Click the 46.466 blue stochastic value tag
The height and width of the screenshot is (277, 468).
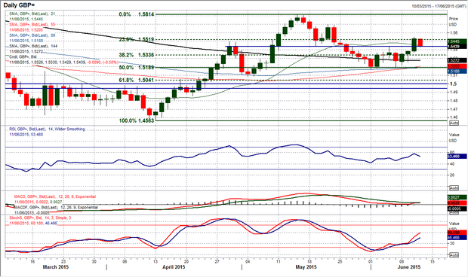[x=457, y=238]
